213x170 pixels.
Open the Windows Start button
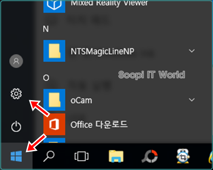click(x=16, y=156)
